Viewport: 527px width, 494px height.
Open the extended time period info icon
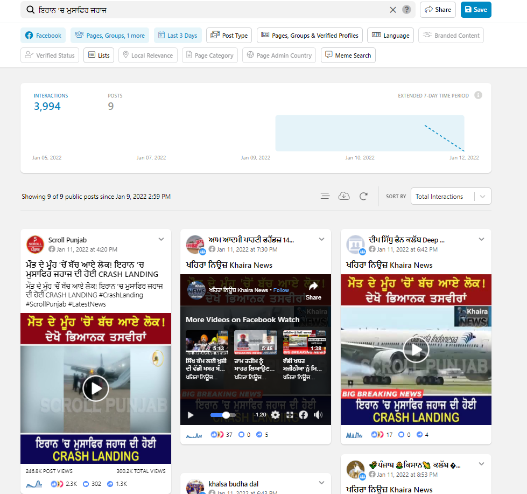(x=478, y=95)
